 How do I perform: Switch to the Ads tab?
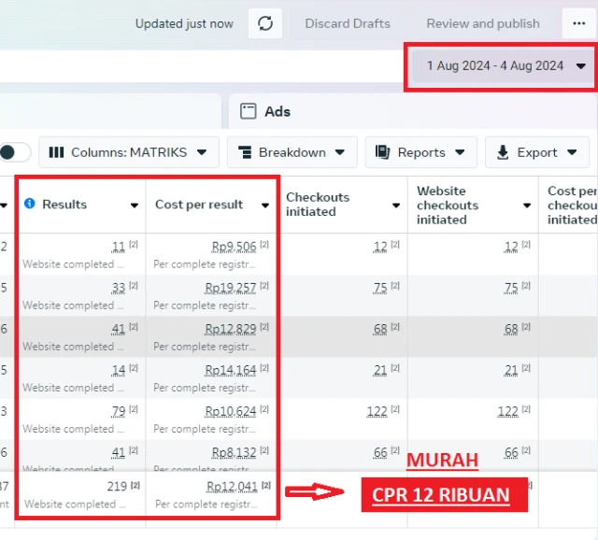[x=277, y=111]
